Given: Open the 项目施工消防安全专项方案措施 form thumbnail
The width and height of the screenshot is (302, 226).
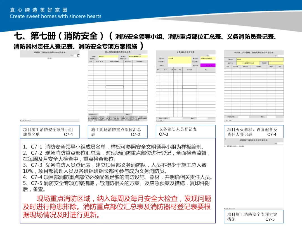Looking at the screenshot, I should [x=254, y=174].
